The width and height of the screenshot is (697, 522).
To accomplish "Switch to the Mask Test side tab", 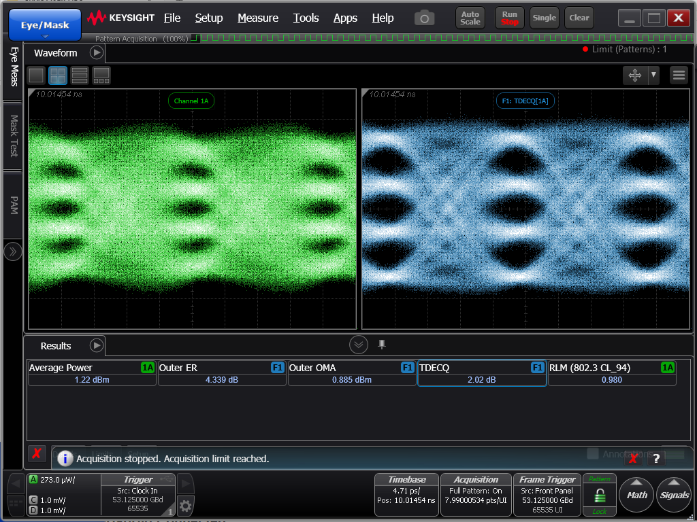I will [14, 136].
